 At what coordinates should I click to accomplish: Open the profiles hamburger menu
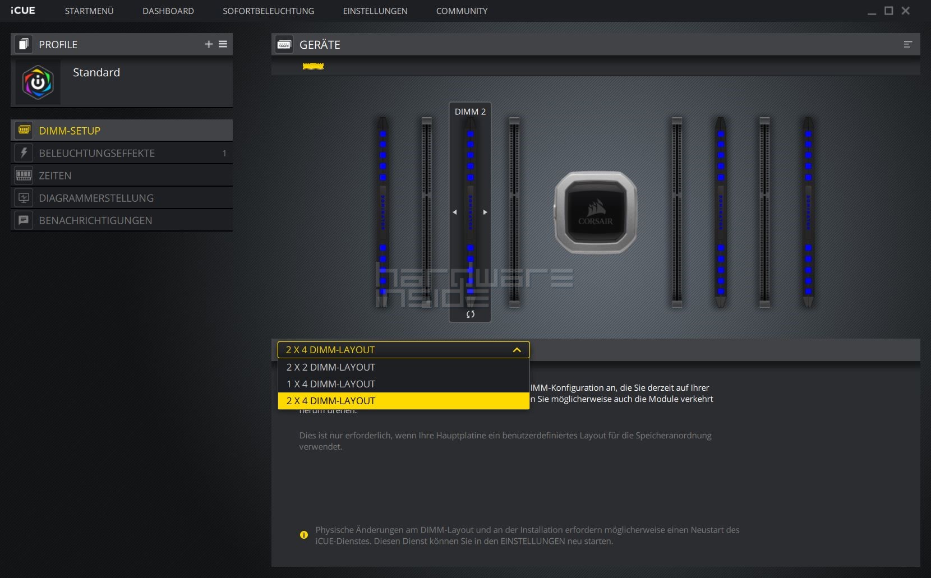[x=223, y=44]
